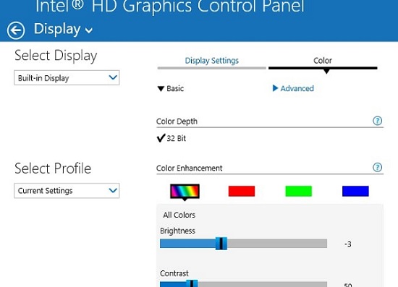398x287 pixels.
Task: Select the blue color channel swatch
Action: point(355,191)
